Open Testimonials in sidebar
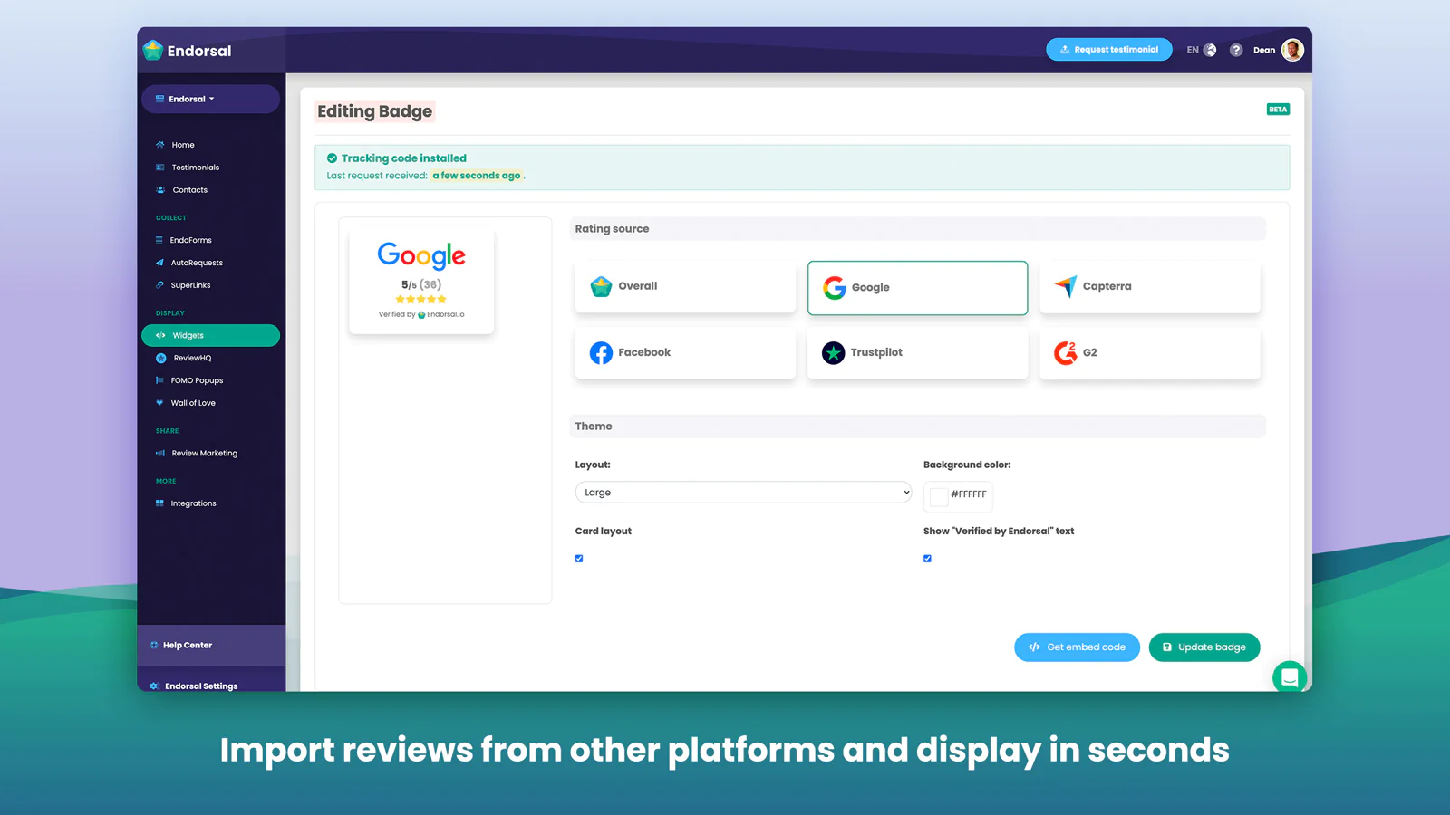The height and width of the screenshot is (815, 1450). [x=196, y=168]
